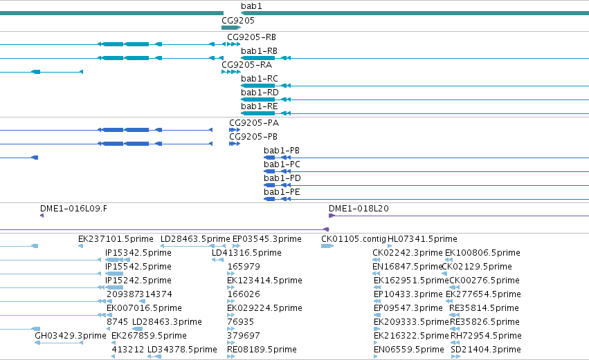Click EST label EK237101.5prime
This screenshot has width=589, height=360.
[116, 239]
